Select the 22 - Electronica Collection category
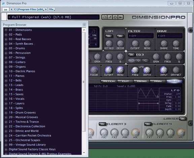The image size is (194, 158). 27,126
